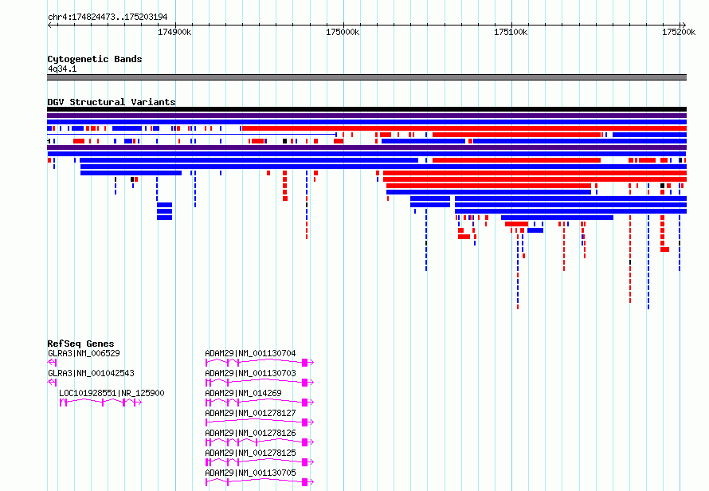Click the left arrowhead of the coordinate ruler
The image size is (709, 491).
point(49,25)
